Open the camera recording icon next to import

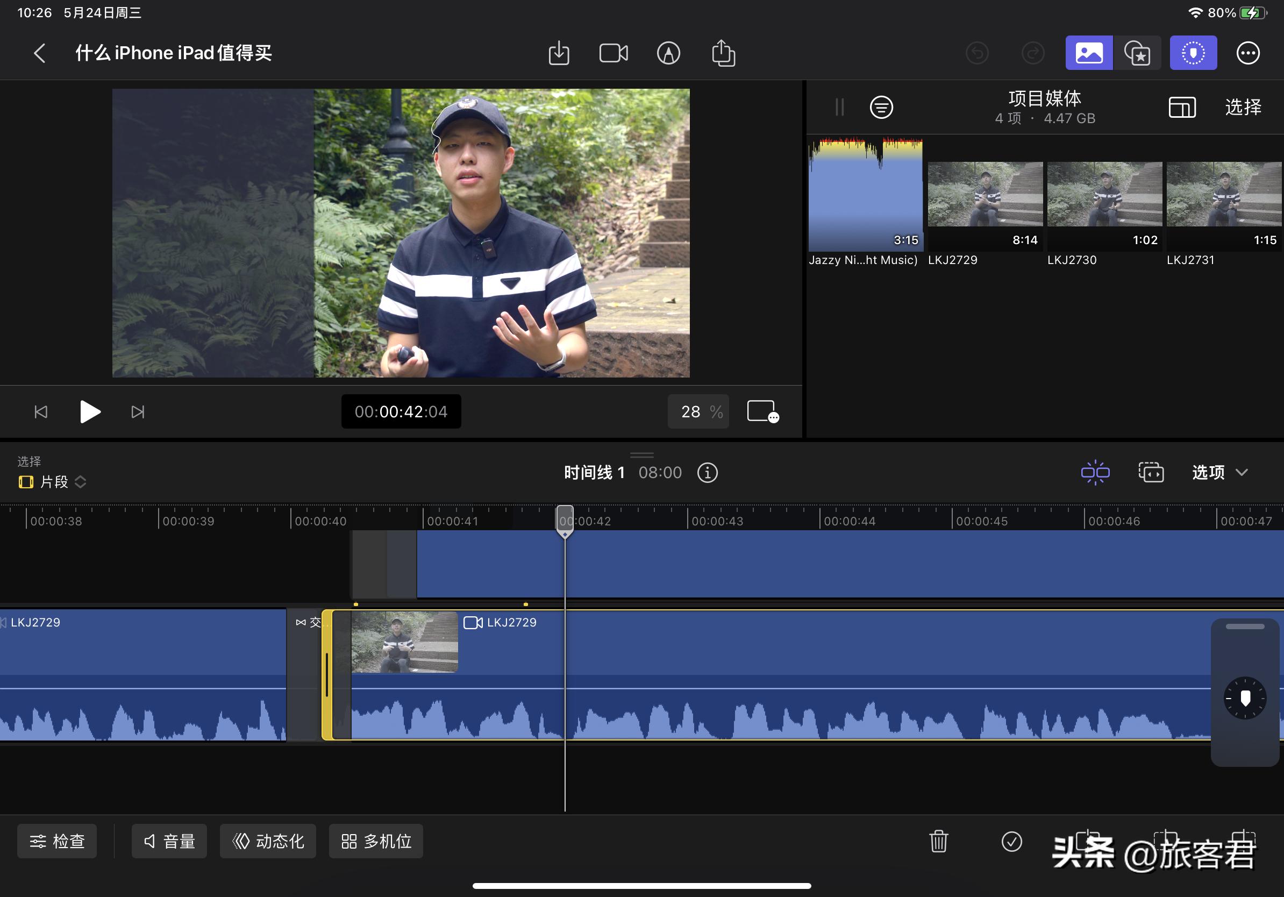(x=613, y=53)
